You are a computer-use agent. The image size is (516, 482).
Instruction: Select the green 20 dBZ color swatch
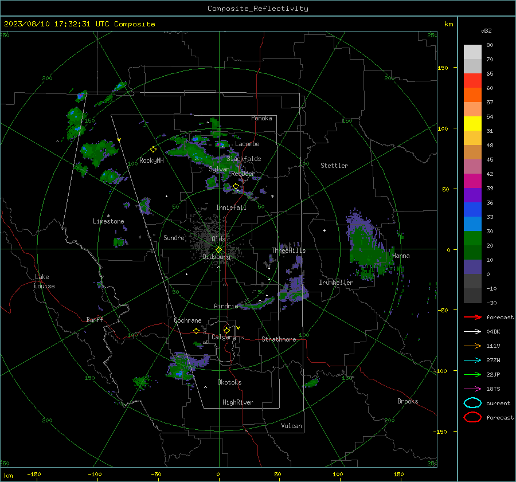tap(472, 238)
